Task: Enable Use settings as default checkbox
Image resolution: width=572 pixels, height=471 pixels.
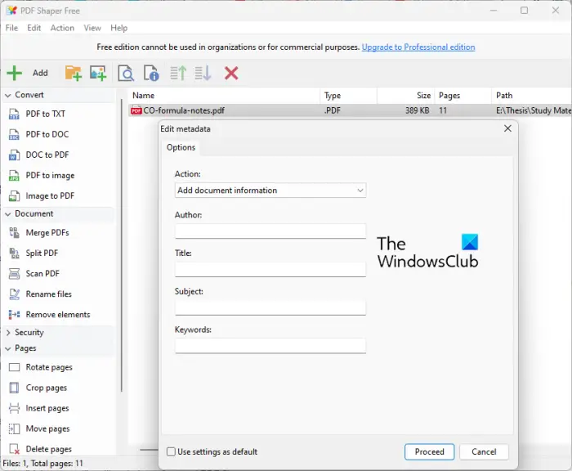Action: [x=171, y=451]
